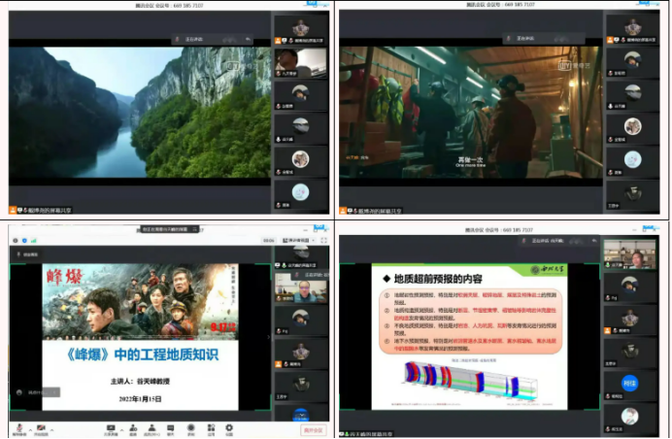Click the emoji icon beside the chat input

tap(18, 392)
